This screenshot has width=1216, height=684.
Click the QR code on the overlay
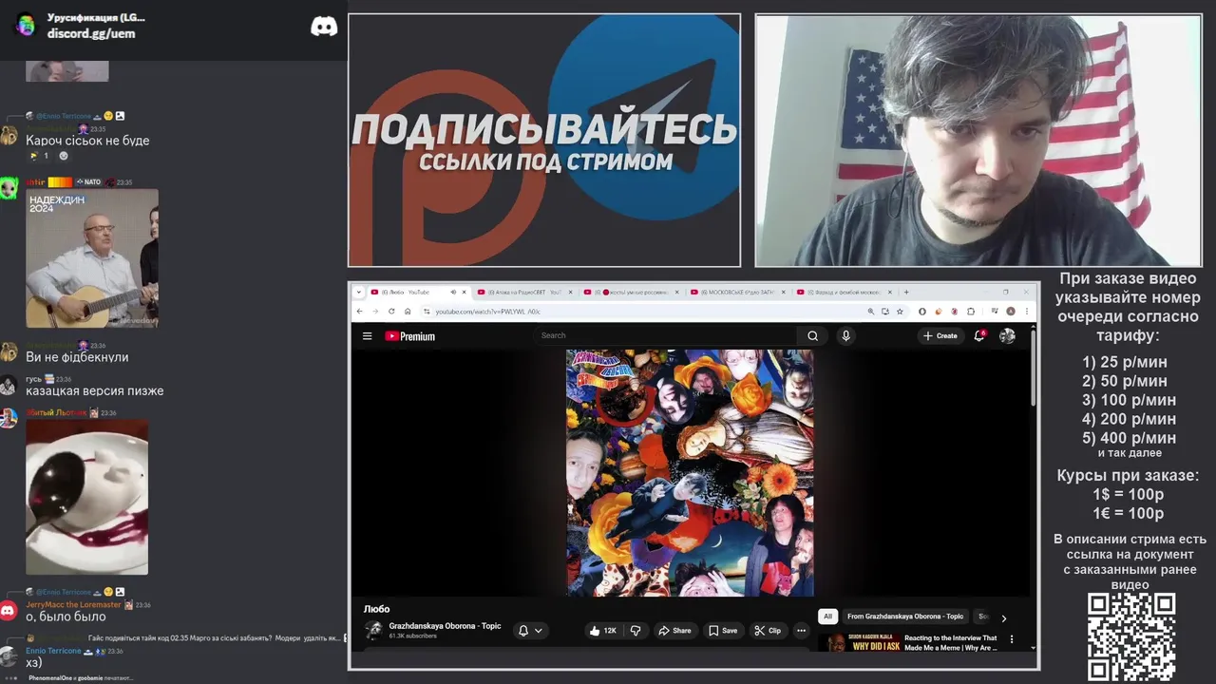click(1130, 636)
